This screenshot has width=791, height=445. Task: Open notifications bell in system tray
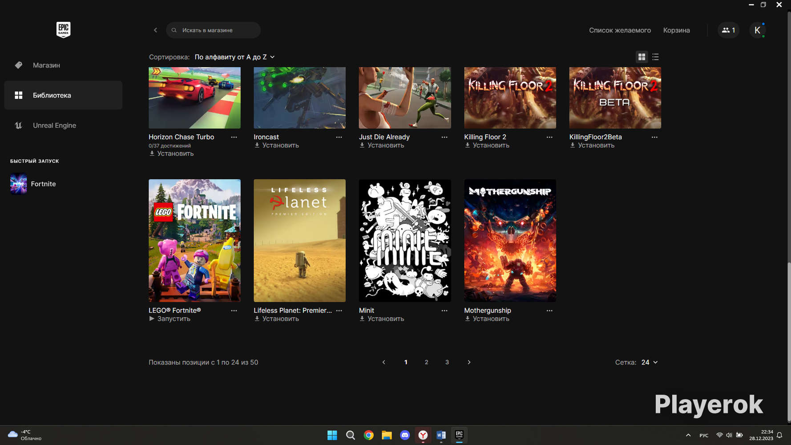click(779, 435)
